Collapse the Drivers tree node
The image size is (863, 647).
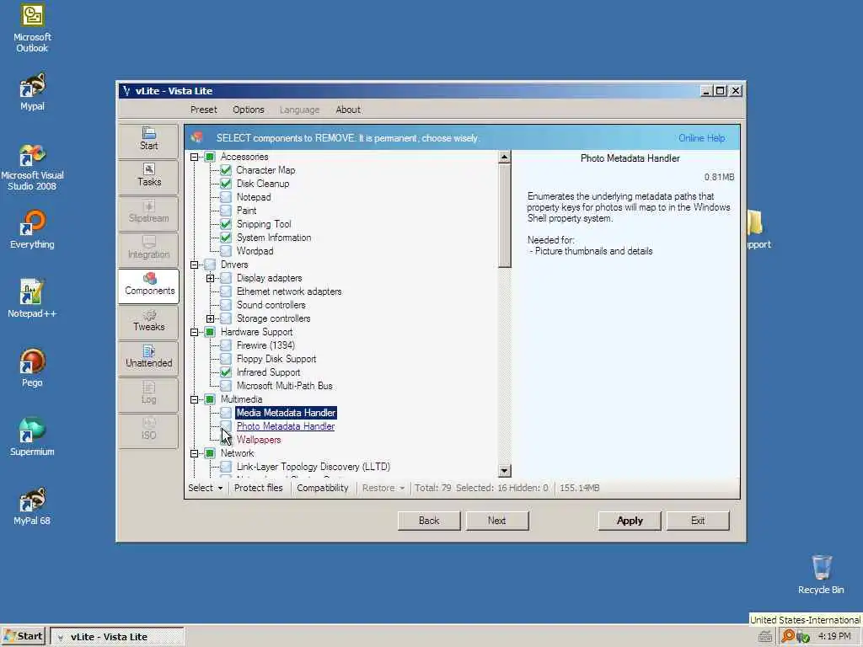coord(195,265)
